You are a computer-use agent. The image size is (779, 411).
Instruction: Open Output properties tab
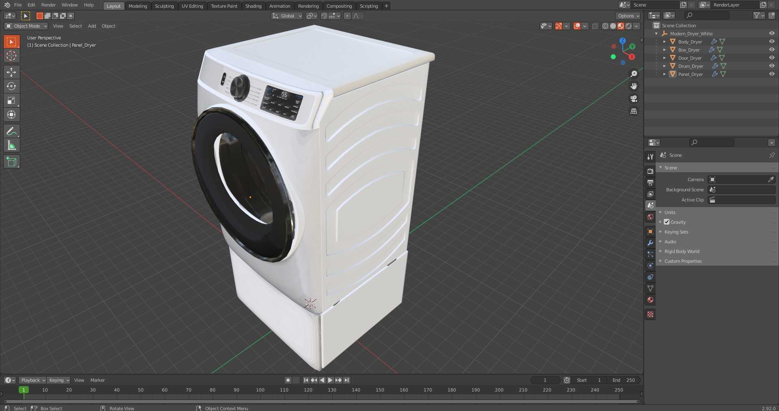[x=650, y=183]
